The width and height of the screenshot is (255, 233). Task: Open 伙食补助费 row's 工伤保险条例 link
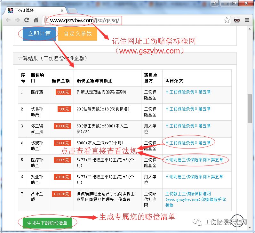tap(188, 109)
